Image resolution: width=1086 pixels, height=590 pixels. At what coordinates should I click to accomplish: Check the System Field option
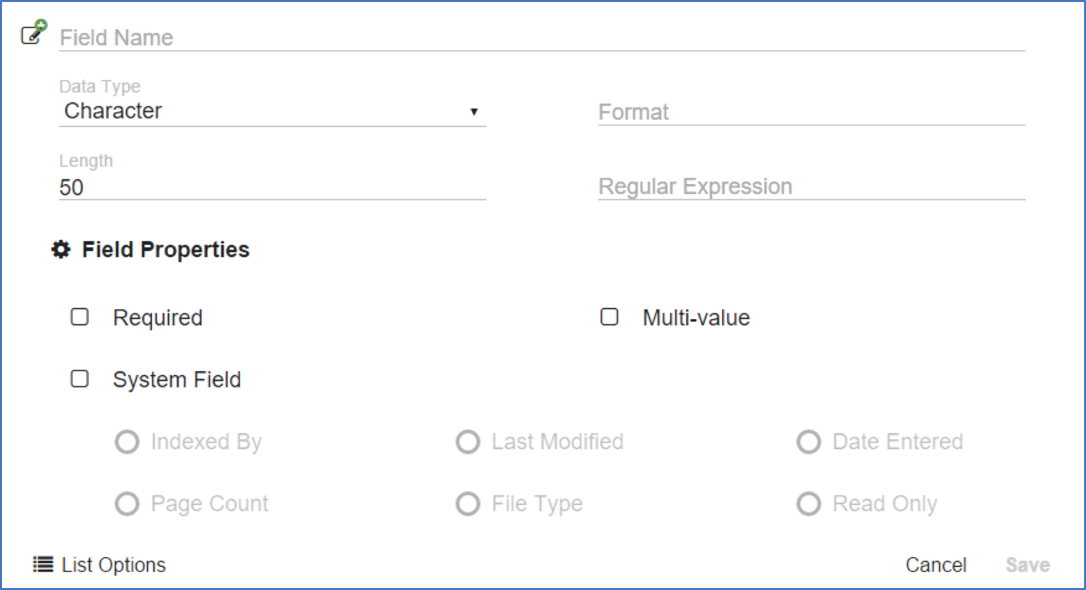pyautogui.click(x=80, y=379)
